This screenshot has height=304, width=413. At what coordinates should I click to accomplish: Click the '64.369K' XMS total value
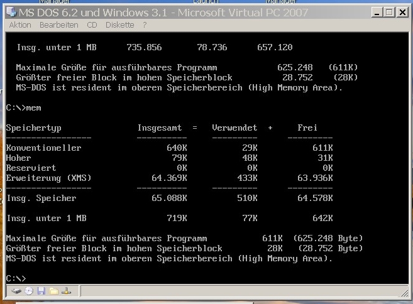click(169, 178)
